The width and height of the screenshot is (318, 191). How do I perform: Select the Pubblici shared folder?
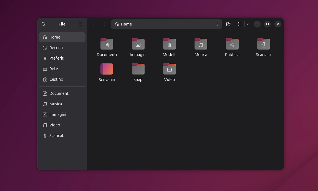(232, 44)
